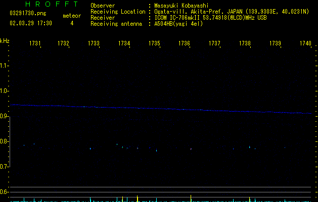318x202 pixels.
Task: Click the tallest yellow spike below 1736
Action: coord(191,198)
